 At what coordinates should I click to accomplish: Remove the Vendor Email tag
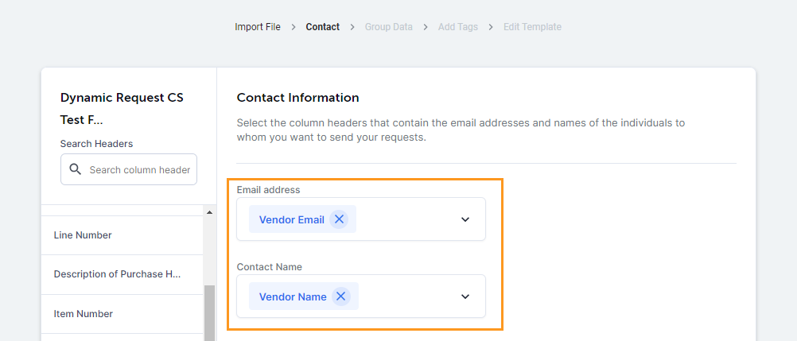point(339,219)
